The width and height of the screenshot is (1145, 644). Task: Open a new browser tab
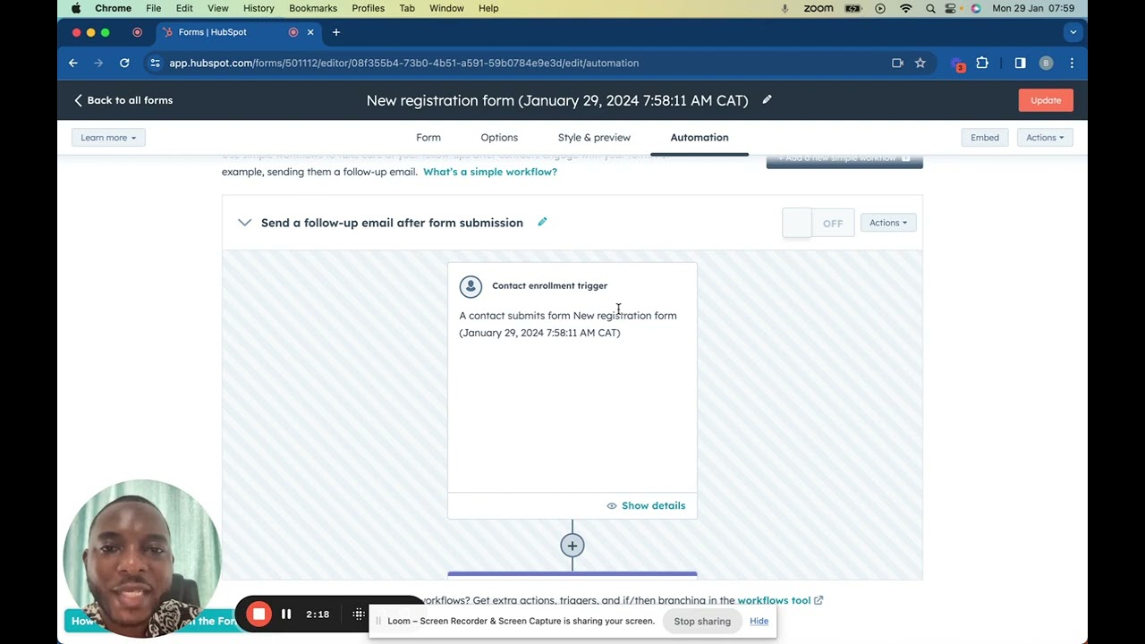pyautogui.click(x=336, y=32)
